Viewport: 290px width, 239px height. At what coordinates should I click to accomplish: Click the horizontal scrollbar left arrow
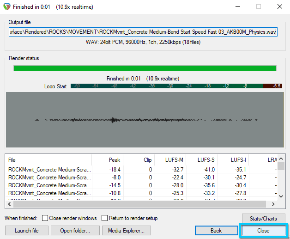(x=9, y=204)
